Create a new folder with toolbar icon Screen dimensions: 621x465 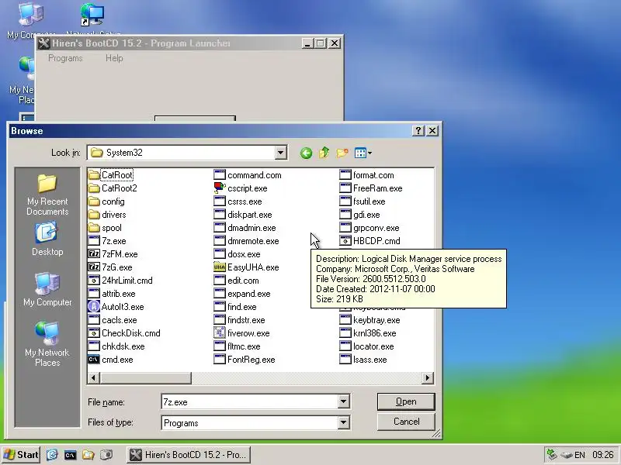tap(342, 153)
